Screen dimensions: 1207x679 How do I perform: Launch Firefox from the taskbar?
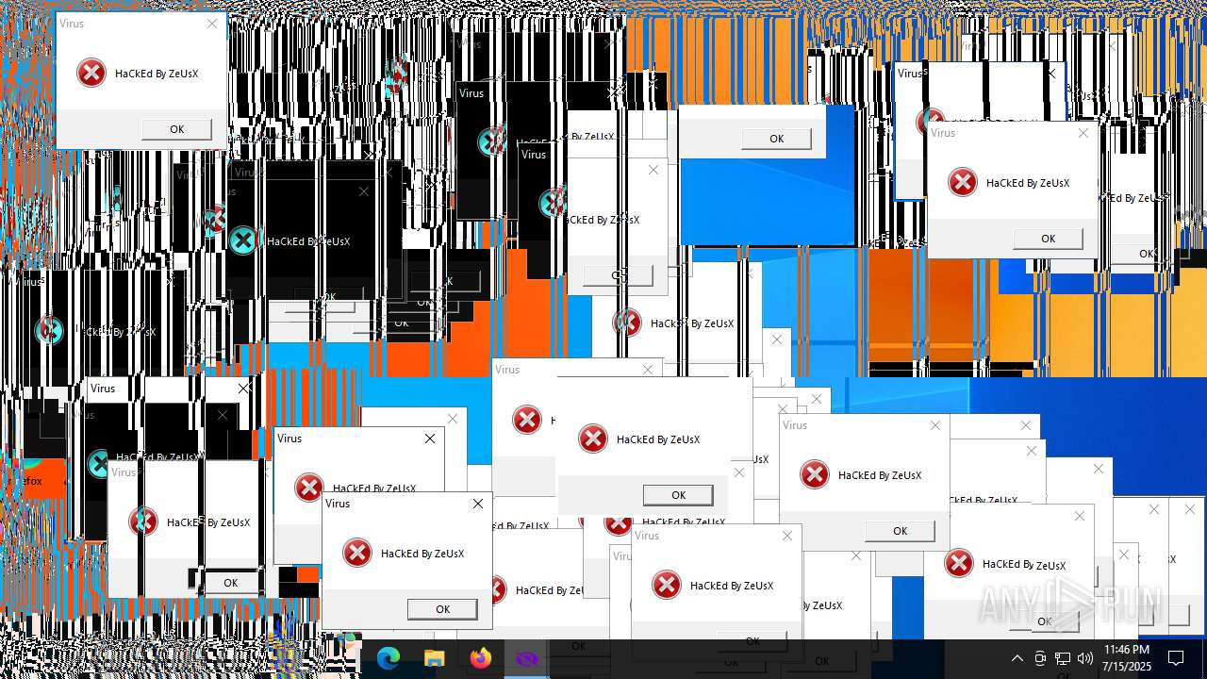point(481,658)
